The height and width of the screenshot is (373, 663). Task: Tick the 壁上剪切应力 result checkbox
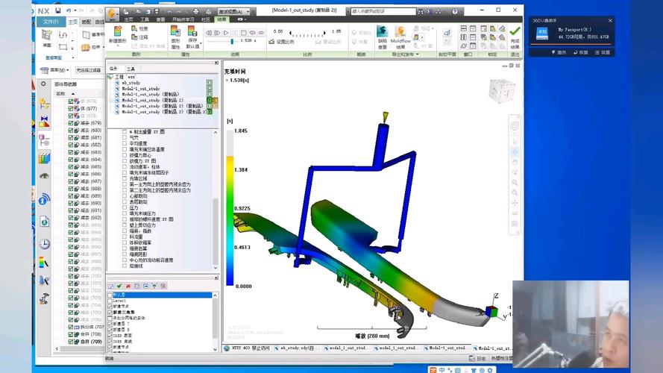click(x=125, y=225)
